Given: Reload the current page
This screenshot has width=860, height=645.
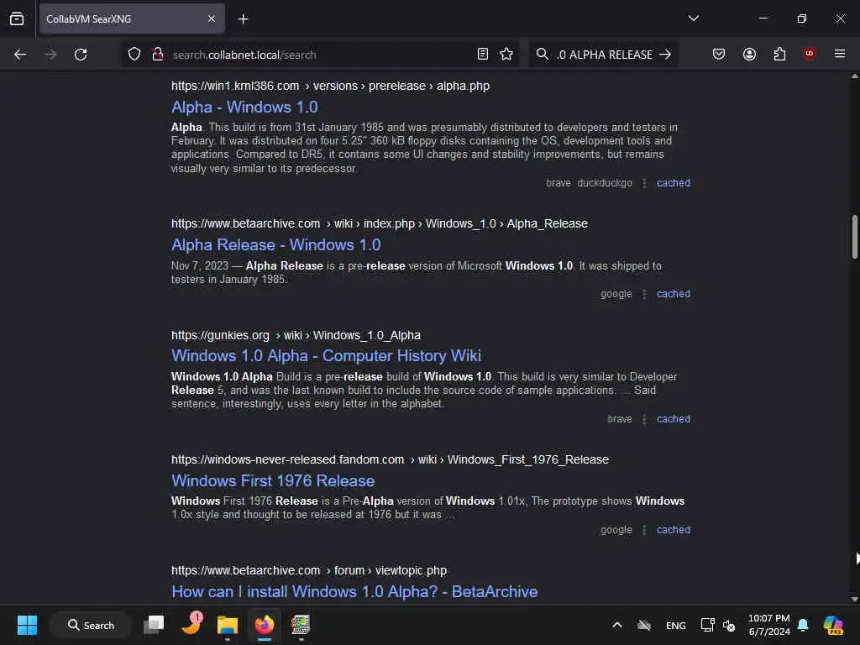Looking at the screenshot, I should pyautogui.click(x=81, y=55).
